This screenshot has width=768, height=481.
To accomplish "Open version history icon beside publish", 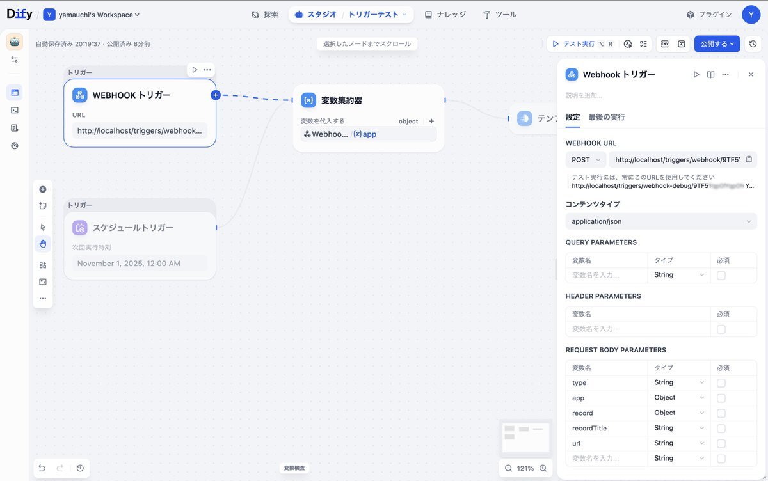I will point(753,44).
